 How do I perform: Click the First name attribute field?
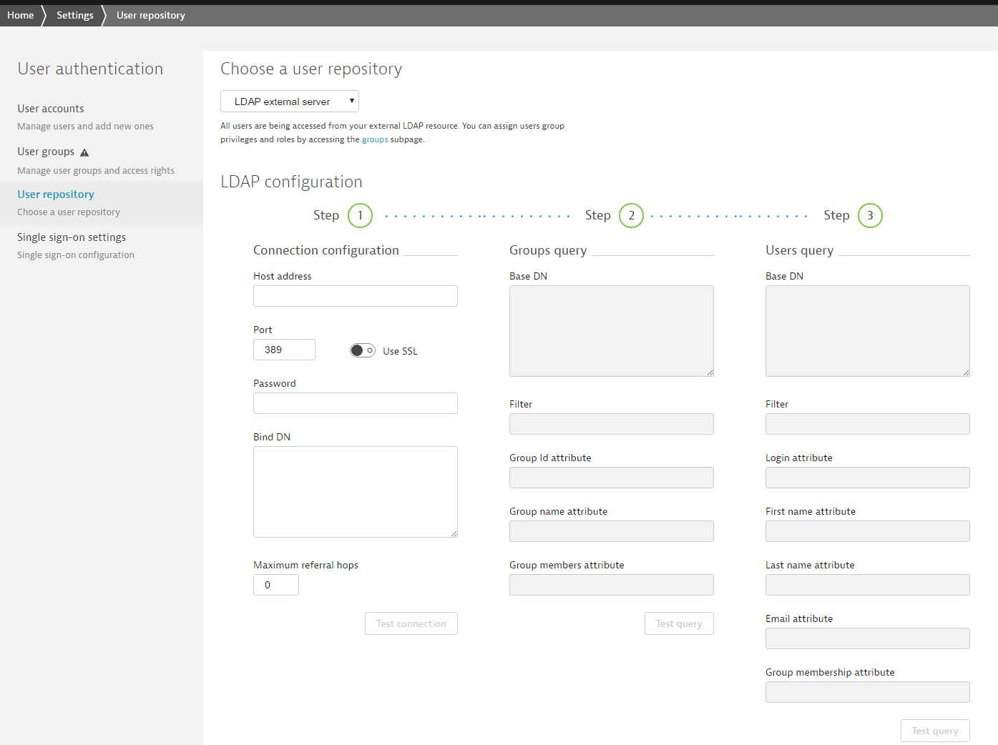click(868, 531)
